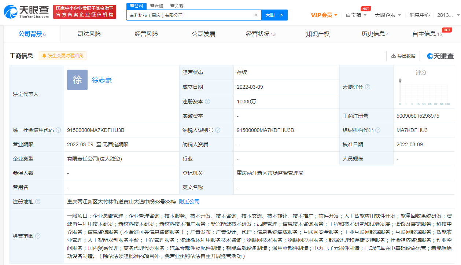Select the 查关系 search tab

pos(177,6)
